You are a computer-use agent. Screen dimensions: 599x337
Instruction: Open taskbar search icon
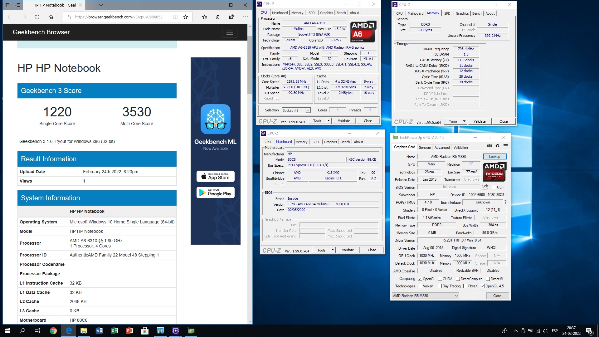coord(22,331)
